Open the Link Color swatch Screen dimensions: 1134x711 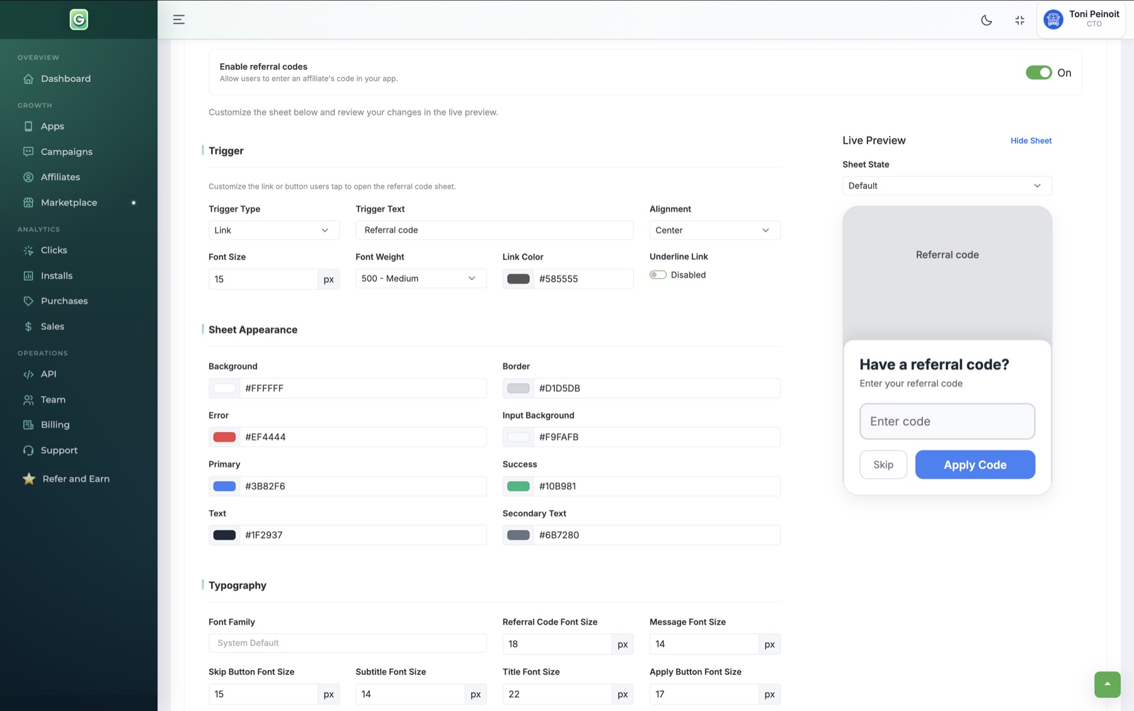(518, 279)
